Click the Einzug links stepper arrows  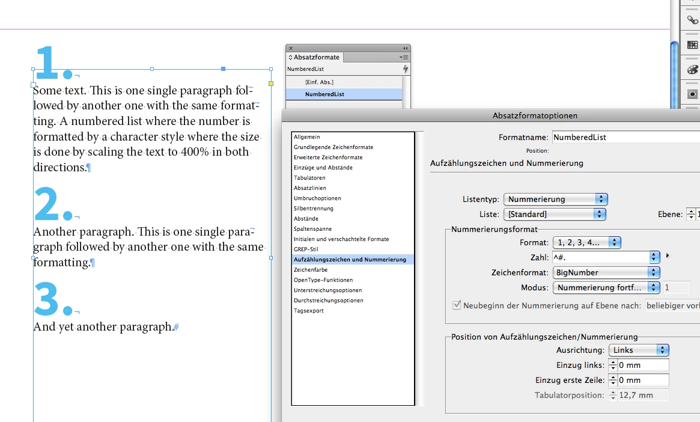[613, 365]
